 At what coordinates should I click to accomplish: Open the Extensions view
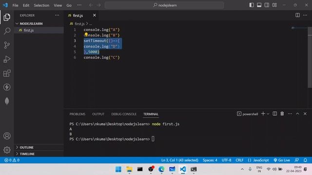[x=7, y=73]
